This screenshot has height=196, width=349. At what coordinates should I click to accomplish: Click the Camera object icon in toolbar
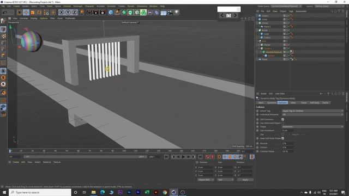pyautogui.click(x=170, y=13)
